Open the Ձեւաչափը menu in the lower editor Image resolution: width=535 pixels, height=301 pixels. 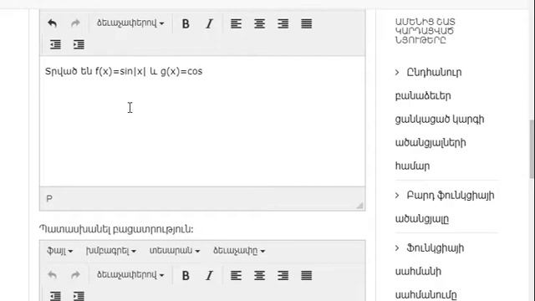pos(239,251)
